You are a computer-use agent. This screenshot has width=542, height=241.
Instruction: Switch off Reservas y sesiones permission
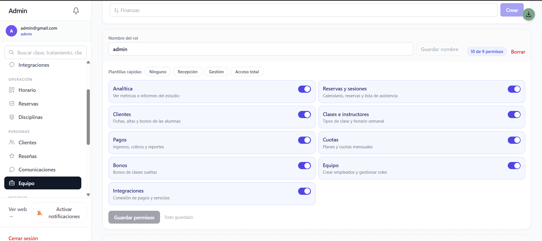pyautogui.click(x=514, y=89)
